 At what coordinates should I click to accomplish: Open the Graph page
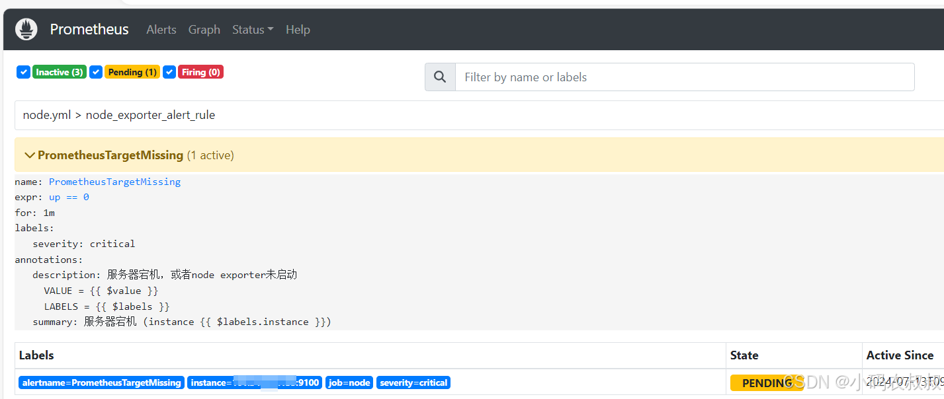pos(204,29)
